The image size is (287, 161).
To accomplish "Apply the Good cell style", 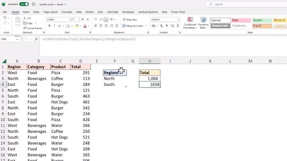I will (x=262, y=20).
